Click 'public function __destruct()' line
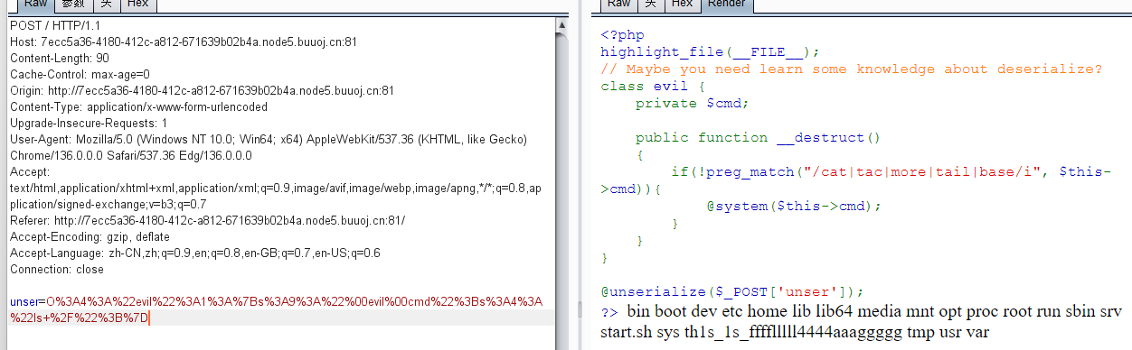Image resolution: width=1132 pixels, height=350 pixels. [758, 137]
